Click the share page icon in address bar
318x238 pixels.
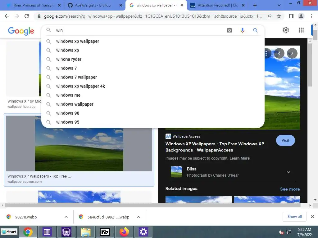click(269, 16)
